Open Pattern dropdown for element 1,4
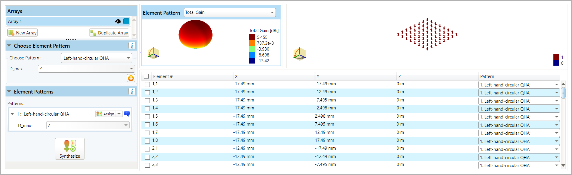572x175 pixels. click(x=519, y=109)
